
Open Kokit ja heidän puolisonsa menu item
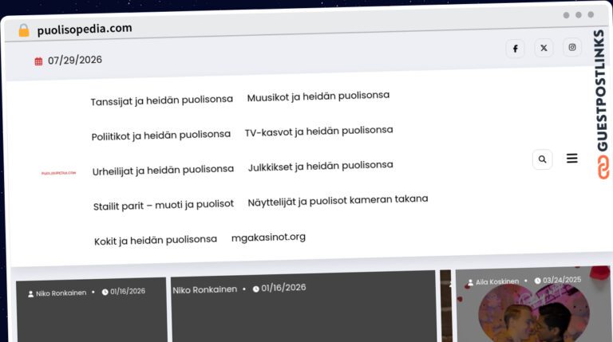pyautogui.click(x=156, y=240)
